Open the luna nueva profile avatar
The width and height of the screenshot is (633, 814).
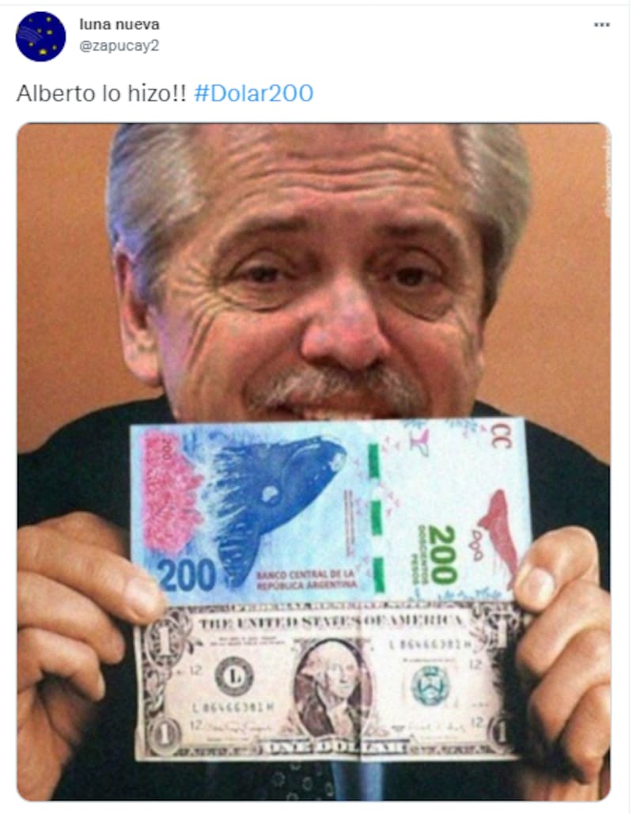coord(40,36)
